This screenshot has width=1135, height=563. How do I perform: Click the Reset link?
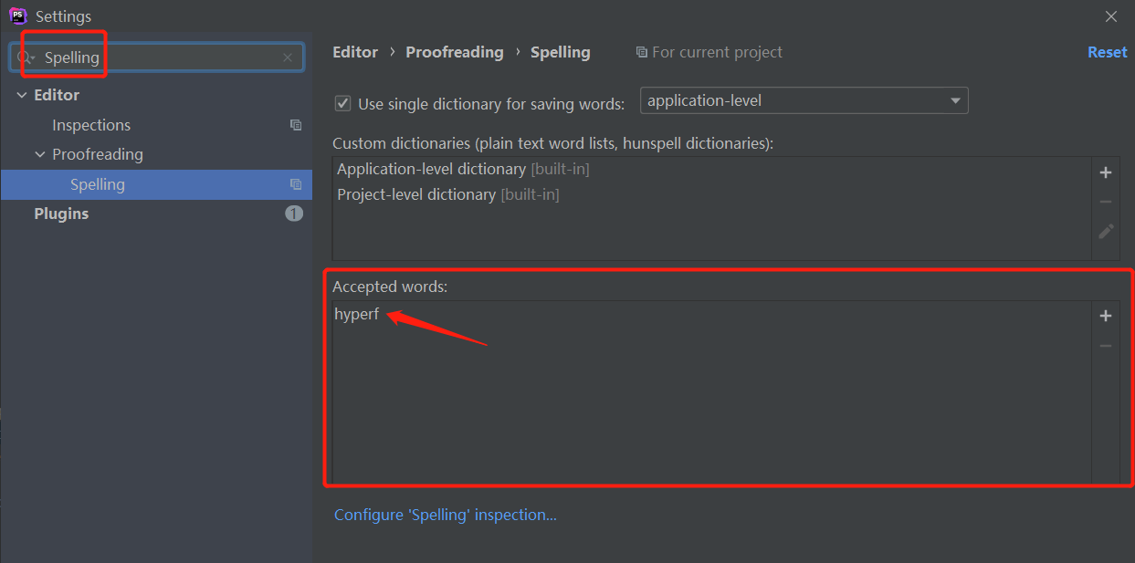click(1107, 52)
